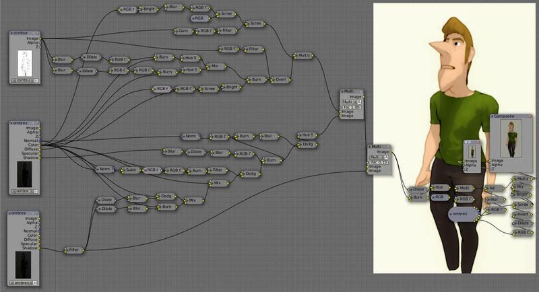Select the collapsed Hue f node
The width and height of the screenshot is (539, 292).
click(307, 135)
